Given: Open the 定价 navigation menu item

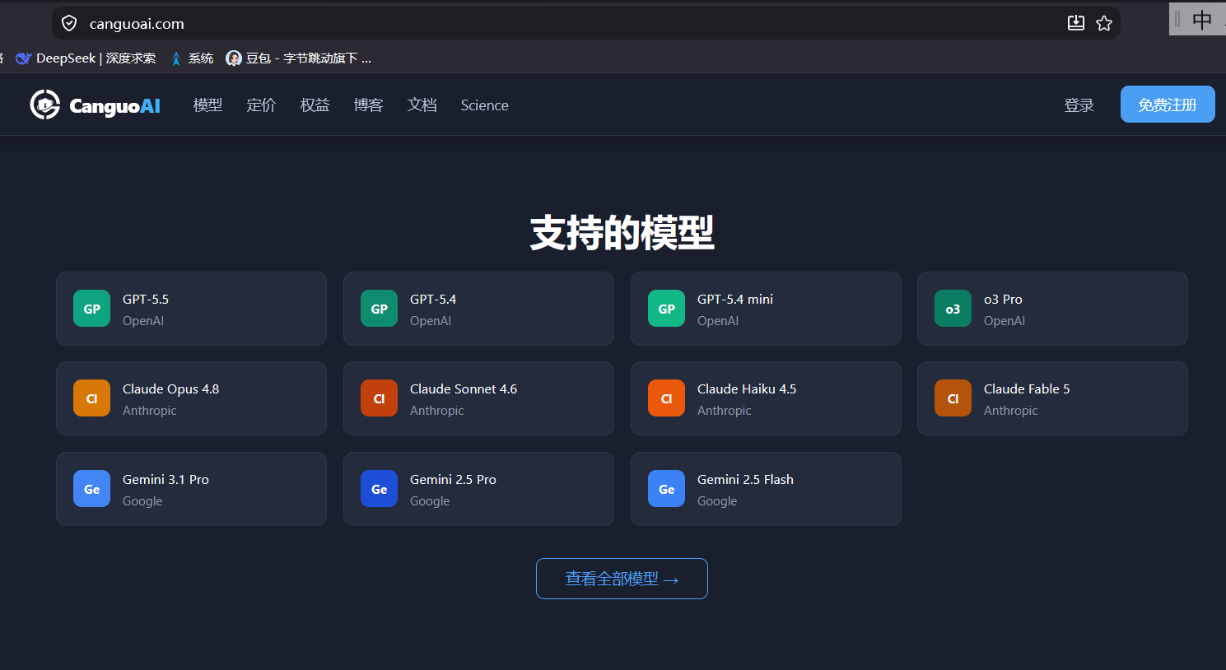Looking at the screenshot, I should (x=261, y=105).
